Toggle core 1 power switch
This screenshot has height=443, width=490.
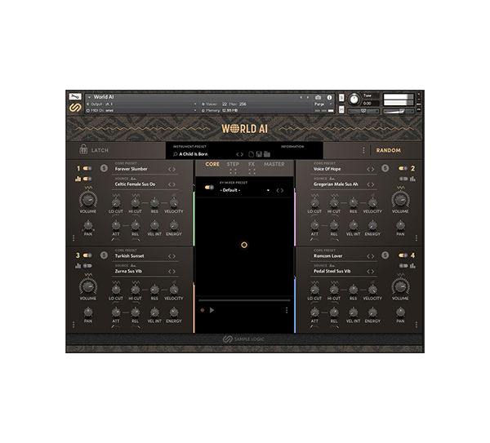[87, 169]
